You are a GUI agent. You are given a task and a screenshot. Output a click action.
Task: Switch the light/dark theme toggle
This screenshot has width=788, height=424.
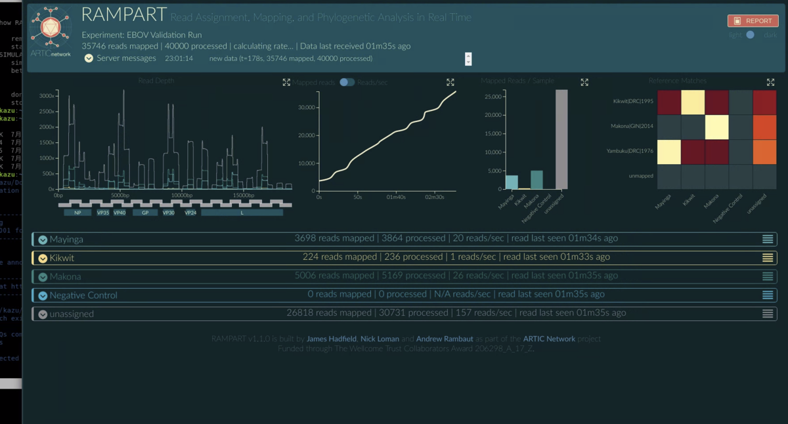[x=750, y=35]
